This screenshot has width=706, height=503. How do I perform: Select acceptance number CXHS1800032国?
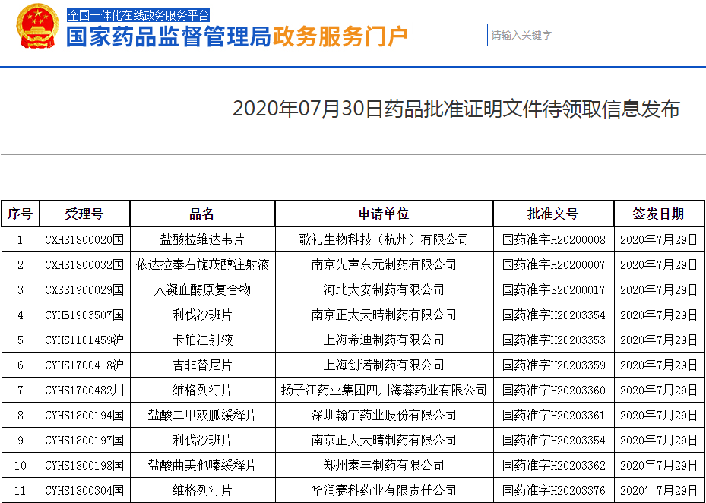(x=84, y=264)
